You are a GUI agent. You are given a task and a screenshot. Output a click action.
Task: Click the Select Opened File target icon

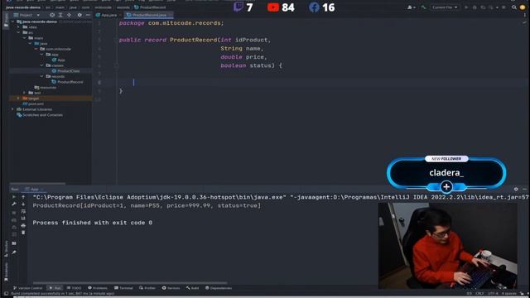click(x=52, y=15)
